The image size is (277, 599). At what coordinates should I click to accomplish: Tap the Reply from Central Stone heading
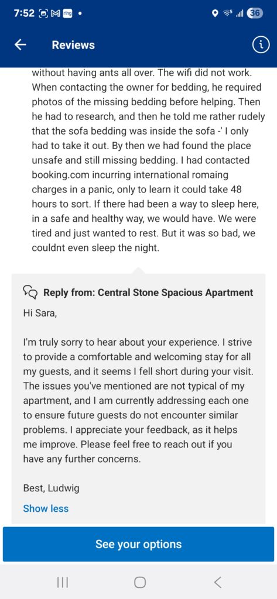[x=148, y=292]
